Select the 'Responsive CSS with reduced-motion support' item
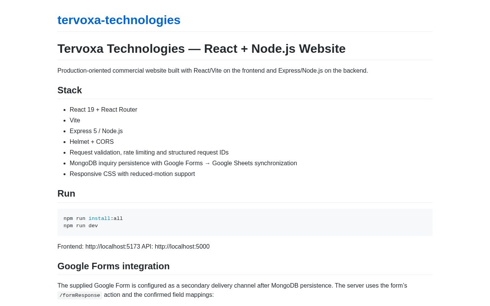The height and width of the screenshot is (306, 490). (x=132, y=174)
